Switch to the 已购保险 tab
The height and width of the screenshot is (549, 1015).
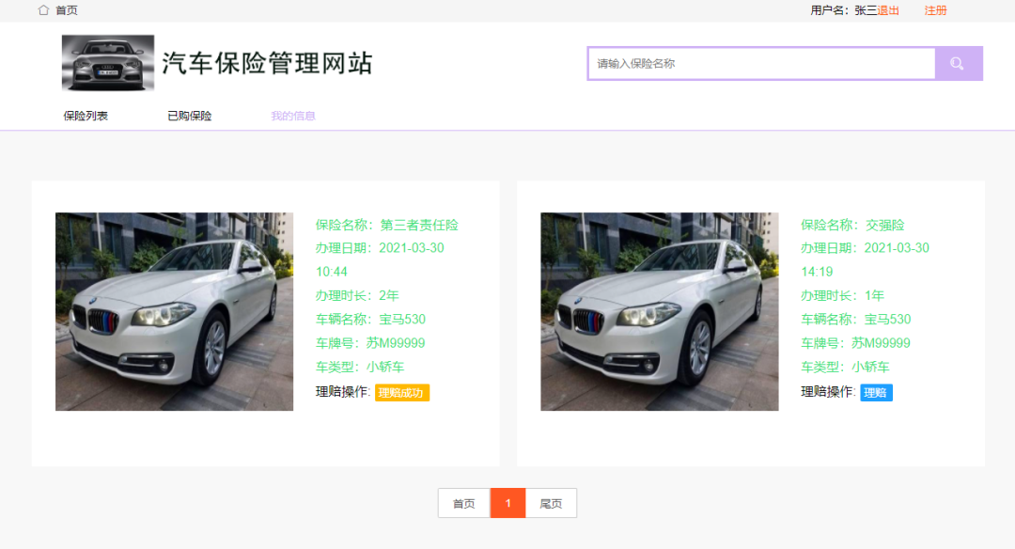click(x=190, y=115)
